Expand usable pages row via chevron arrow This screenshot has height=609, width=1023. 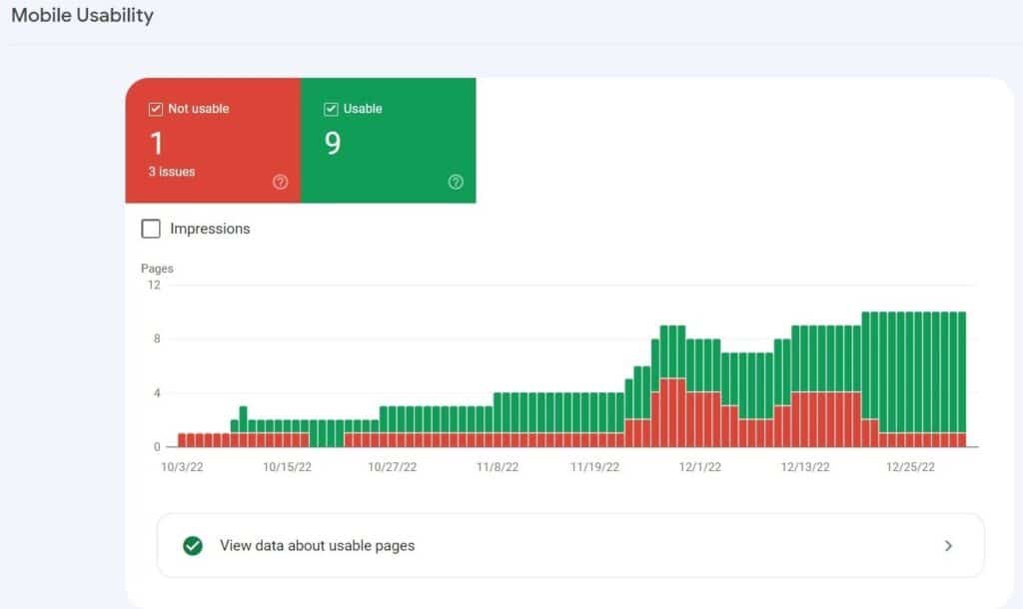[948, 546]
